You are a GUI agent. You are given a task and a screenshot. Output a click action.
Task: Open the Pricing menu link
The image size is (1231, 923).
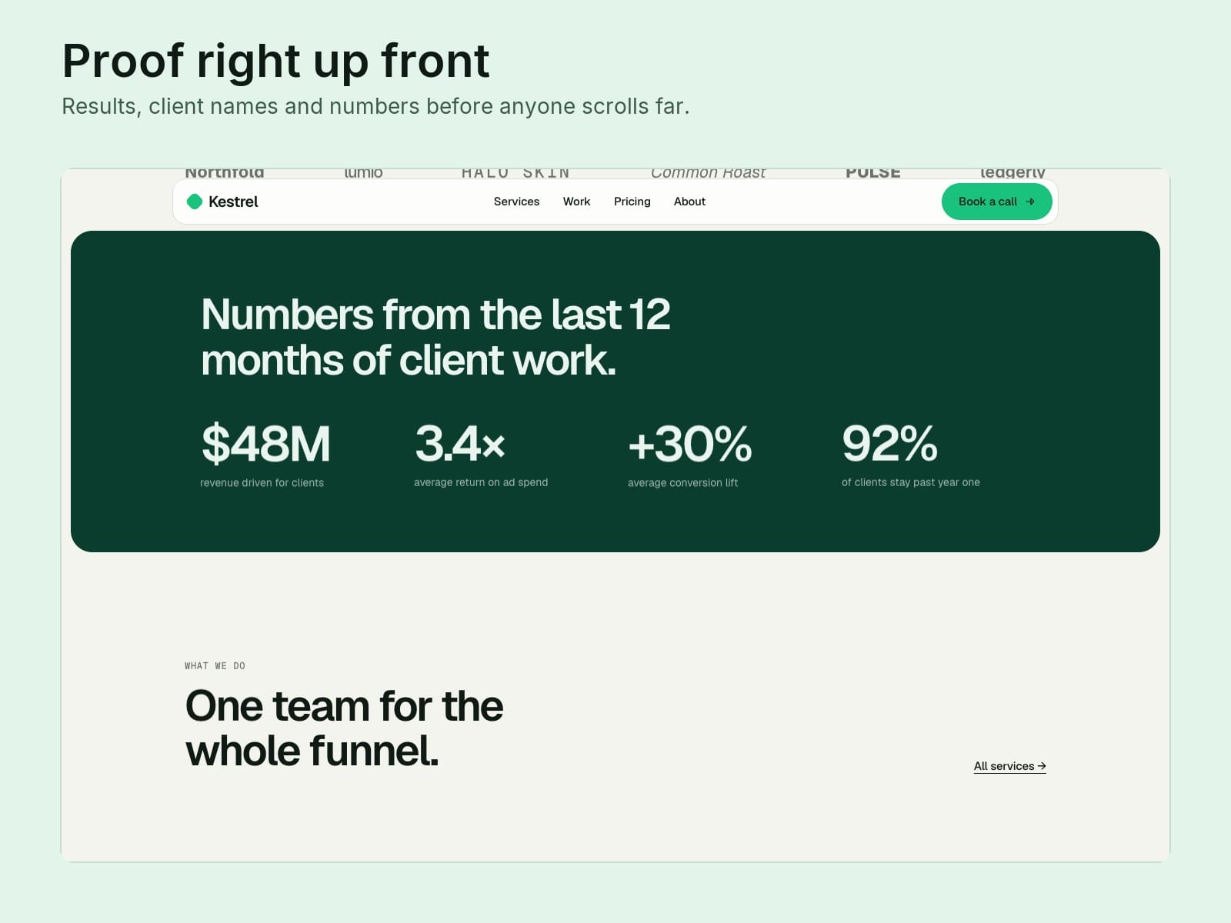(x=632, y=202)
